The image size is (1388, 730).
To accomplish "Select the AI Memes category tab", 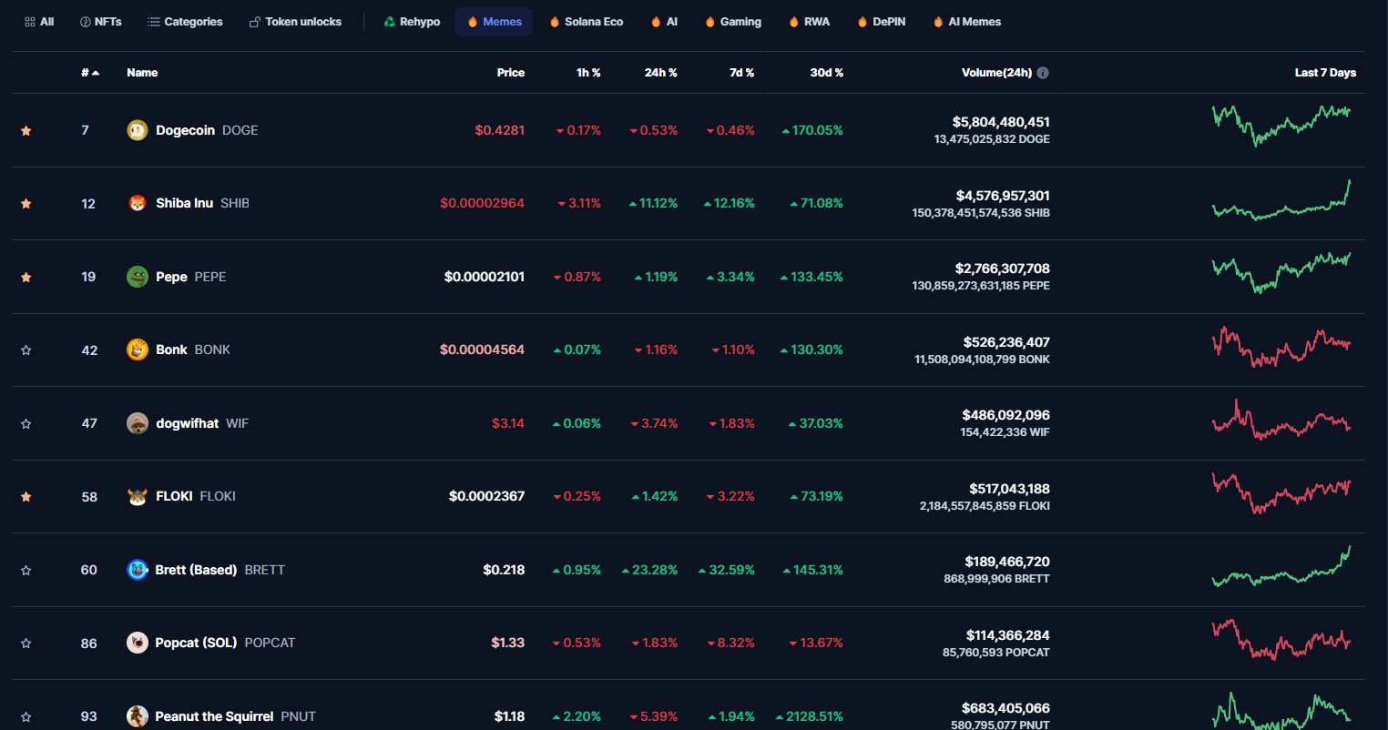I will click(x=967, y=22).
